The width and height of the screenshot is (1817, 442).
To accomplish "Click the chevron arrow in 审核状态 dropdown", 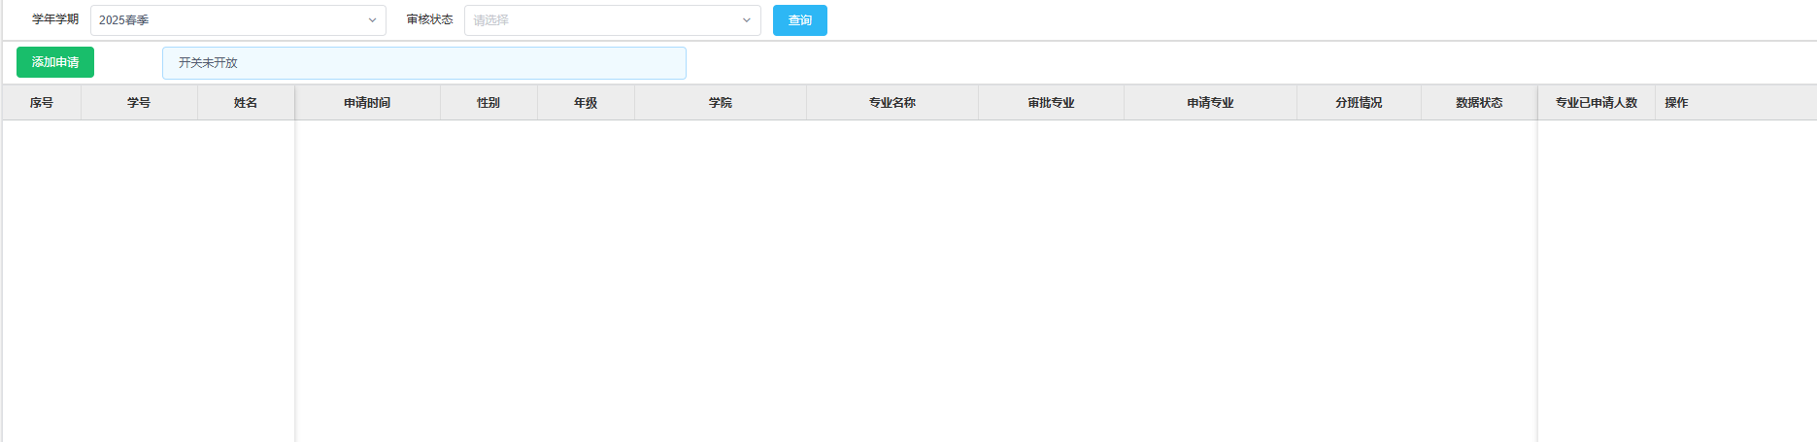I will [746, 20].
